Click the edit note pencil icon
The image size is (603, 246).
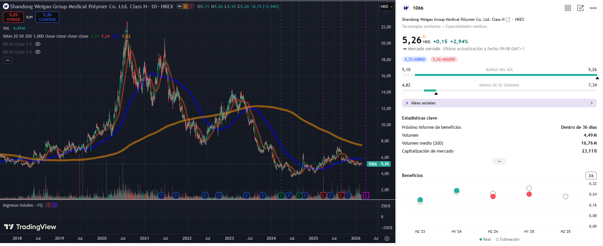pyautogui.click(x=580, y=8)
